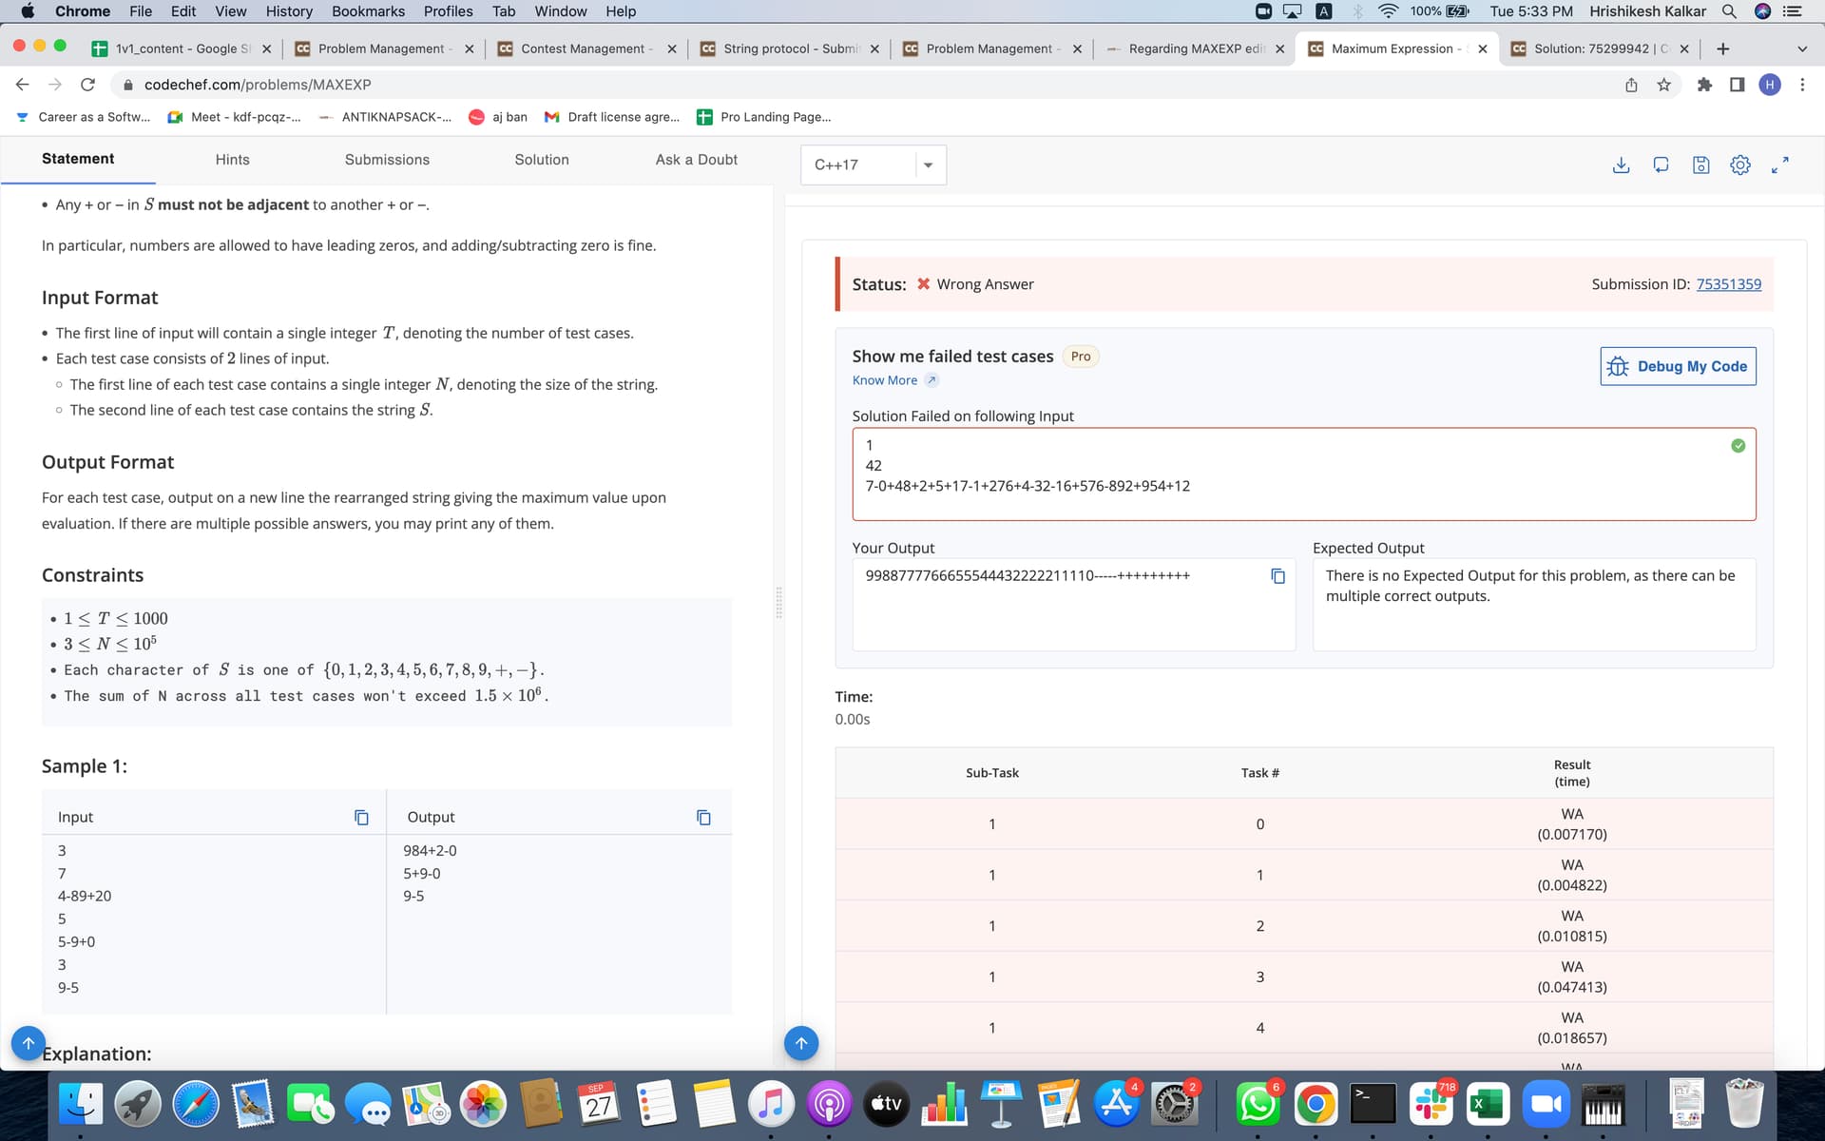The width and height of the screenshot is (1825, 1141).
Task: Open the C++17 language dropdown
Action: (x=874, y=164)
